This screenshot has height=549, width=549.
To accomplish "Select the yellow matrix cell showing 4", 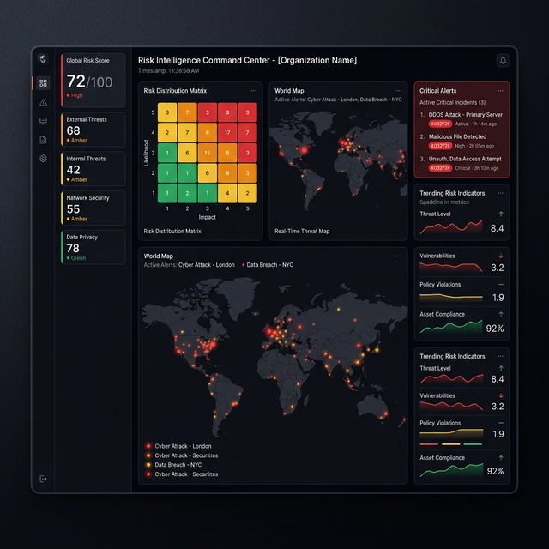I will [227, 193].
